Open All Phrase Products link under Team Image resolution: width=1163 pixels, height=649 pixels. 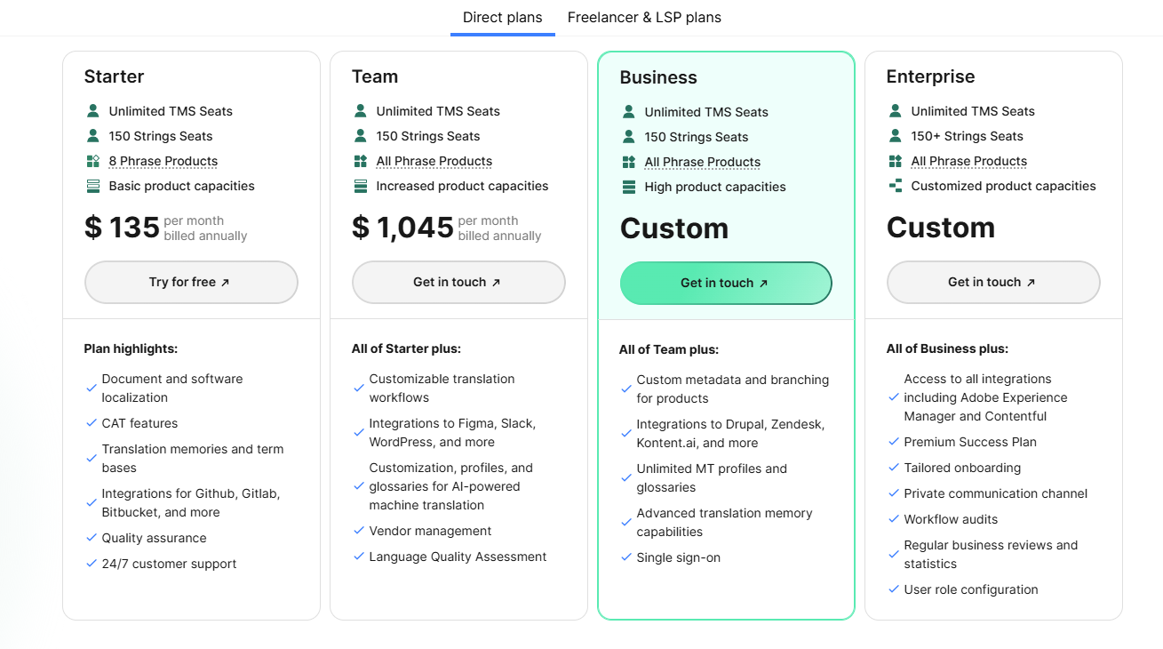pos(434,161)
